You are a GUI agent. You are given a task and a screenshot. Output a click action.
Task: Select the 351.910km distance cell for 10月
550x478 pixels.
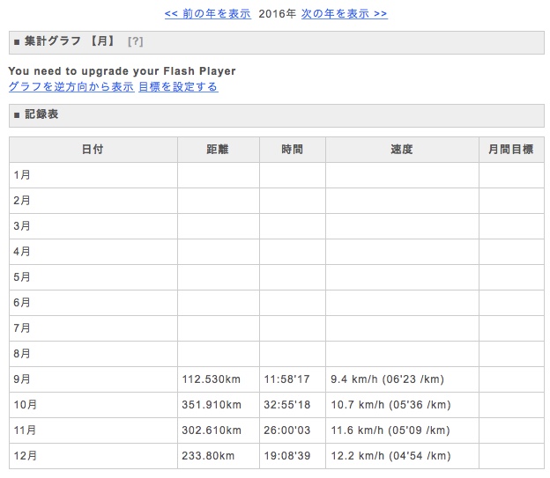coord(211,405)
